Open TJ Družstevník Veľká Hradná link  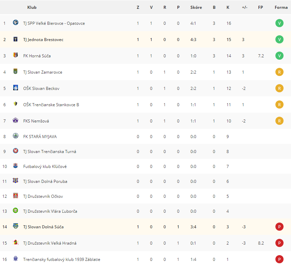click(x=50, y=243)
